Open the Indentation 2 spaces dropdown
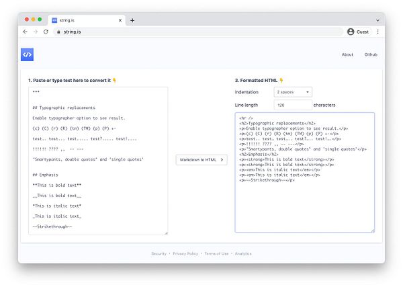The width and height of the screenshot is (403, 287). pyautogui.click(x=293, y=92)
